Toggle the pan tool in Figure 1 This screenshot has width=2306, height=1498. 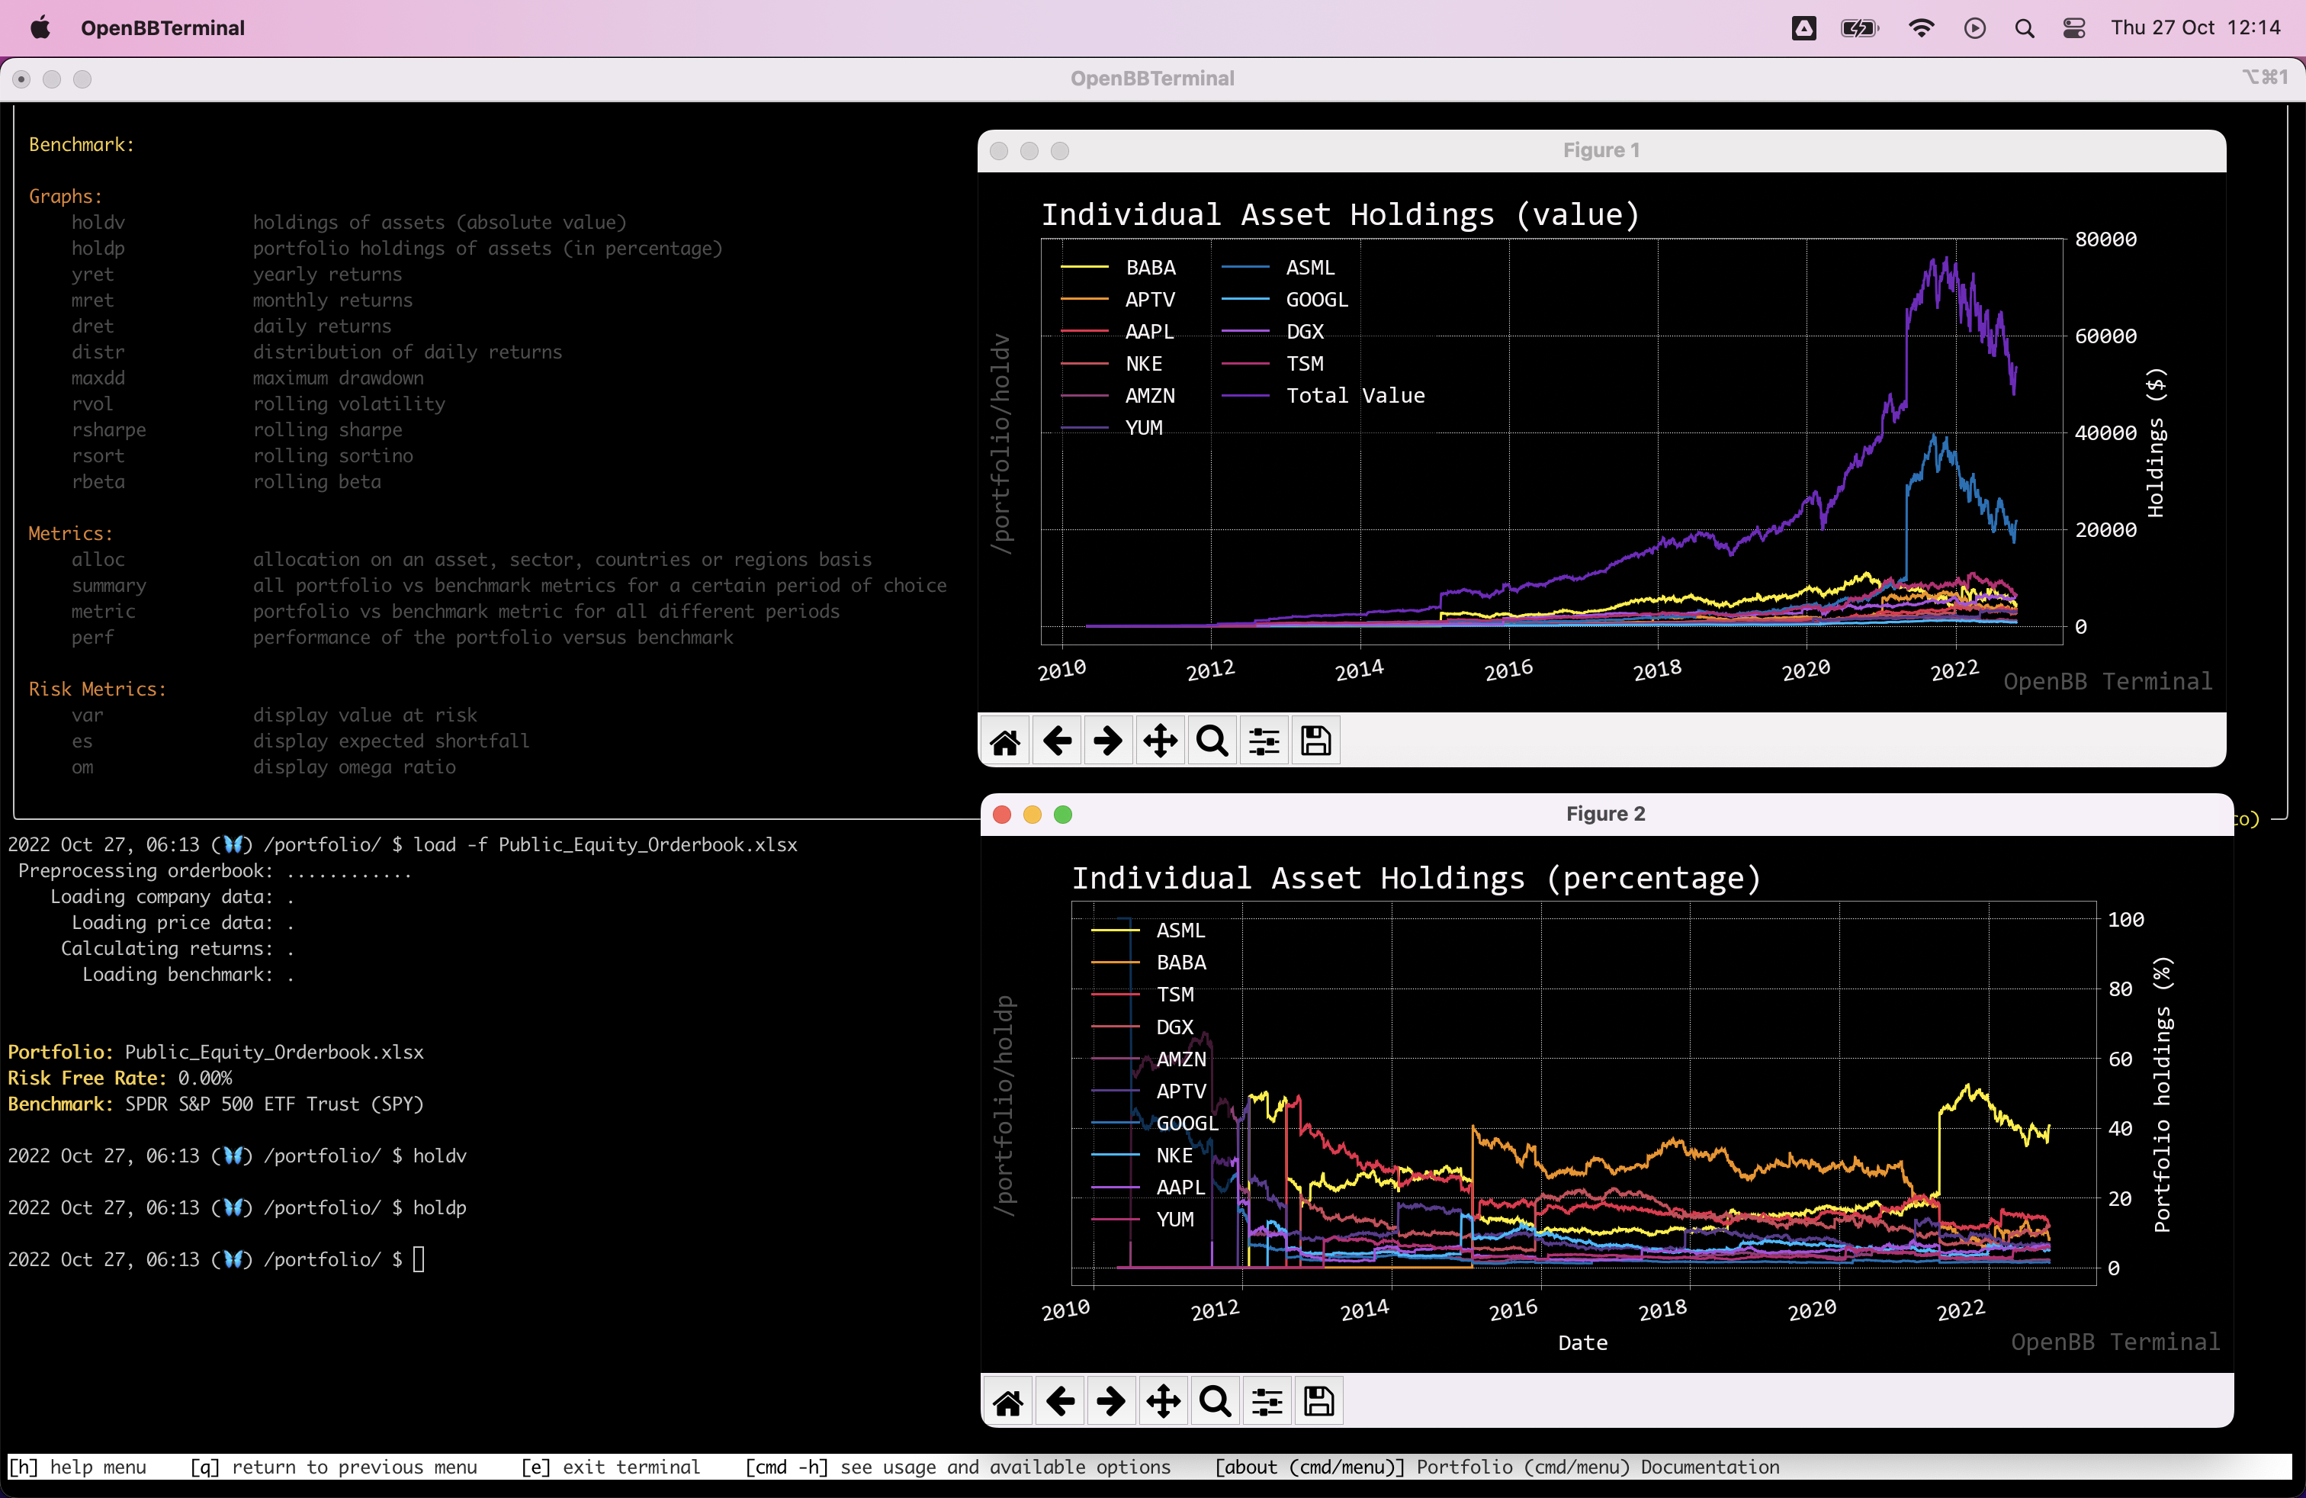(1160, 741)
